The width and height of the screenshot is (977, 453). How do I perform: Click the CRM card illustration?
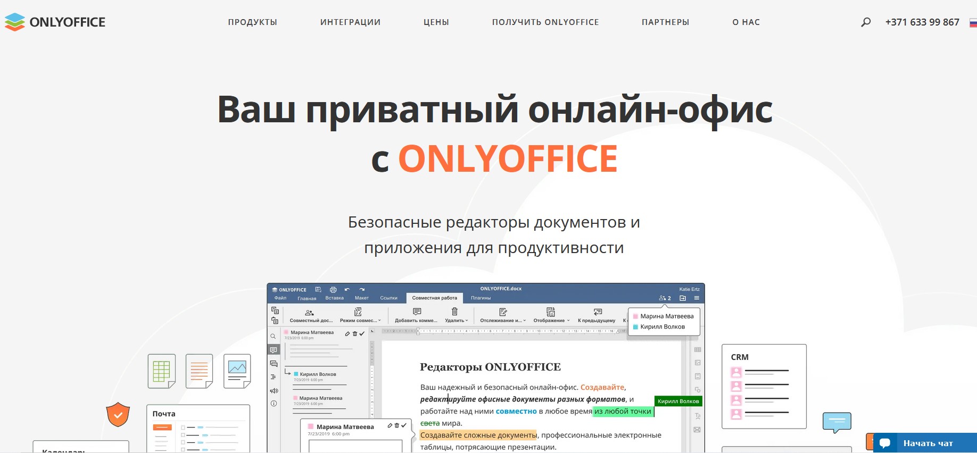point(764,386)
